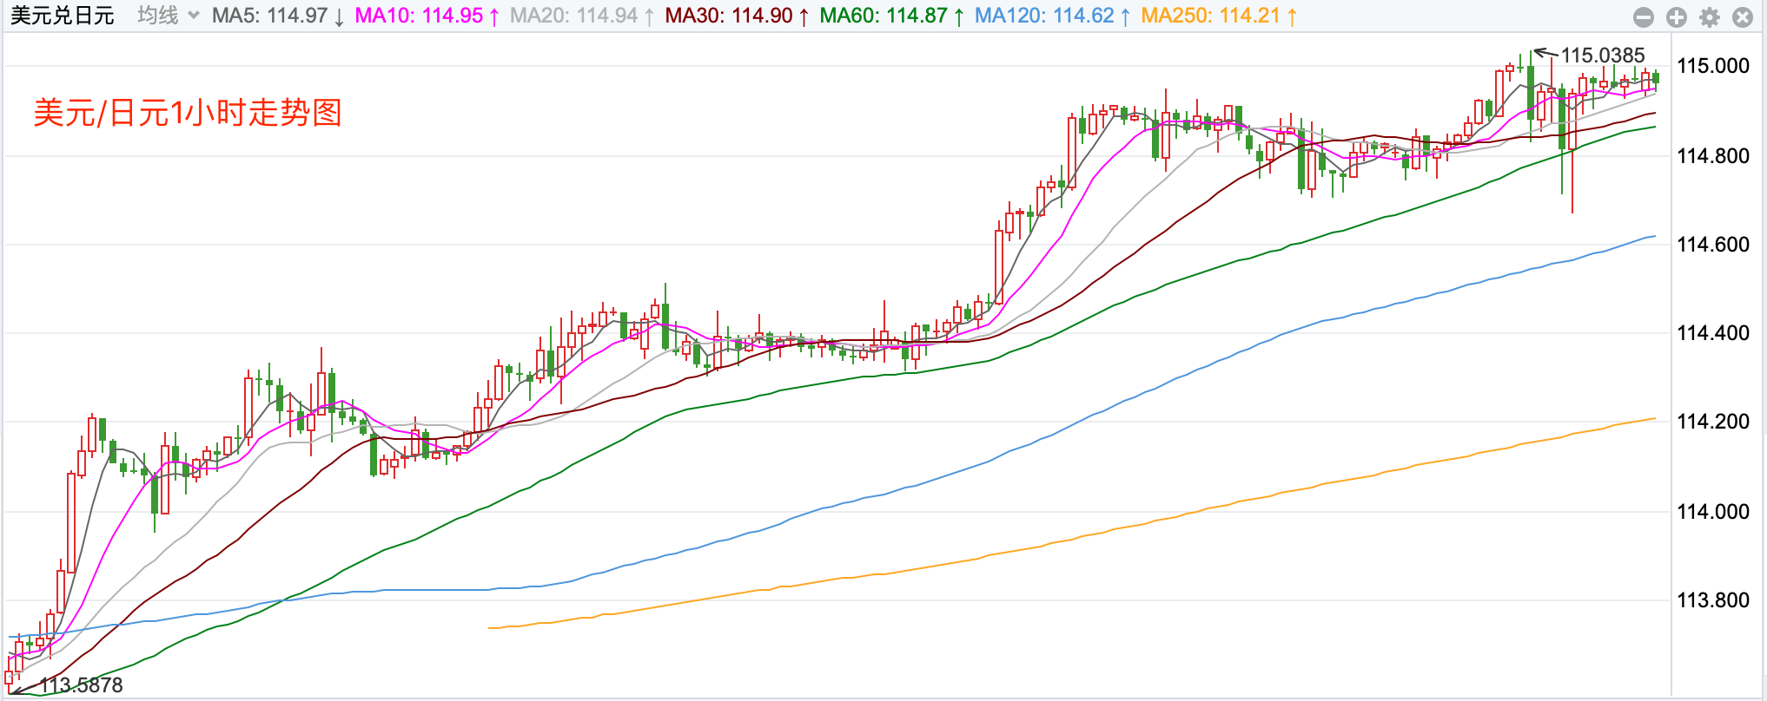Click the 115.000 price axis label

click(x=1713, y=66)
